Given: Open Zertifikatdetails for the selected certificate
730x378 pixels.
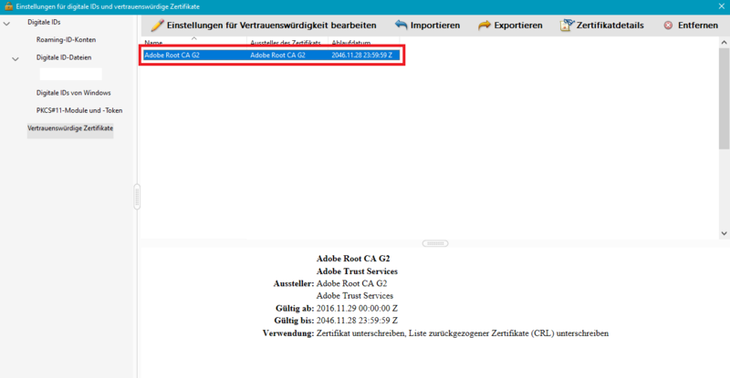Looking at the screenshot, I should point(610,26).
